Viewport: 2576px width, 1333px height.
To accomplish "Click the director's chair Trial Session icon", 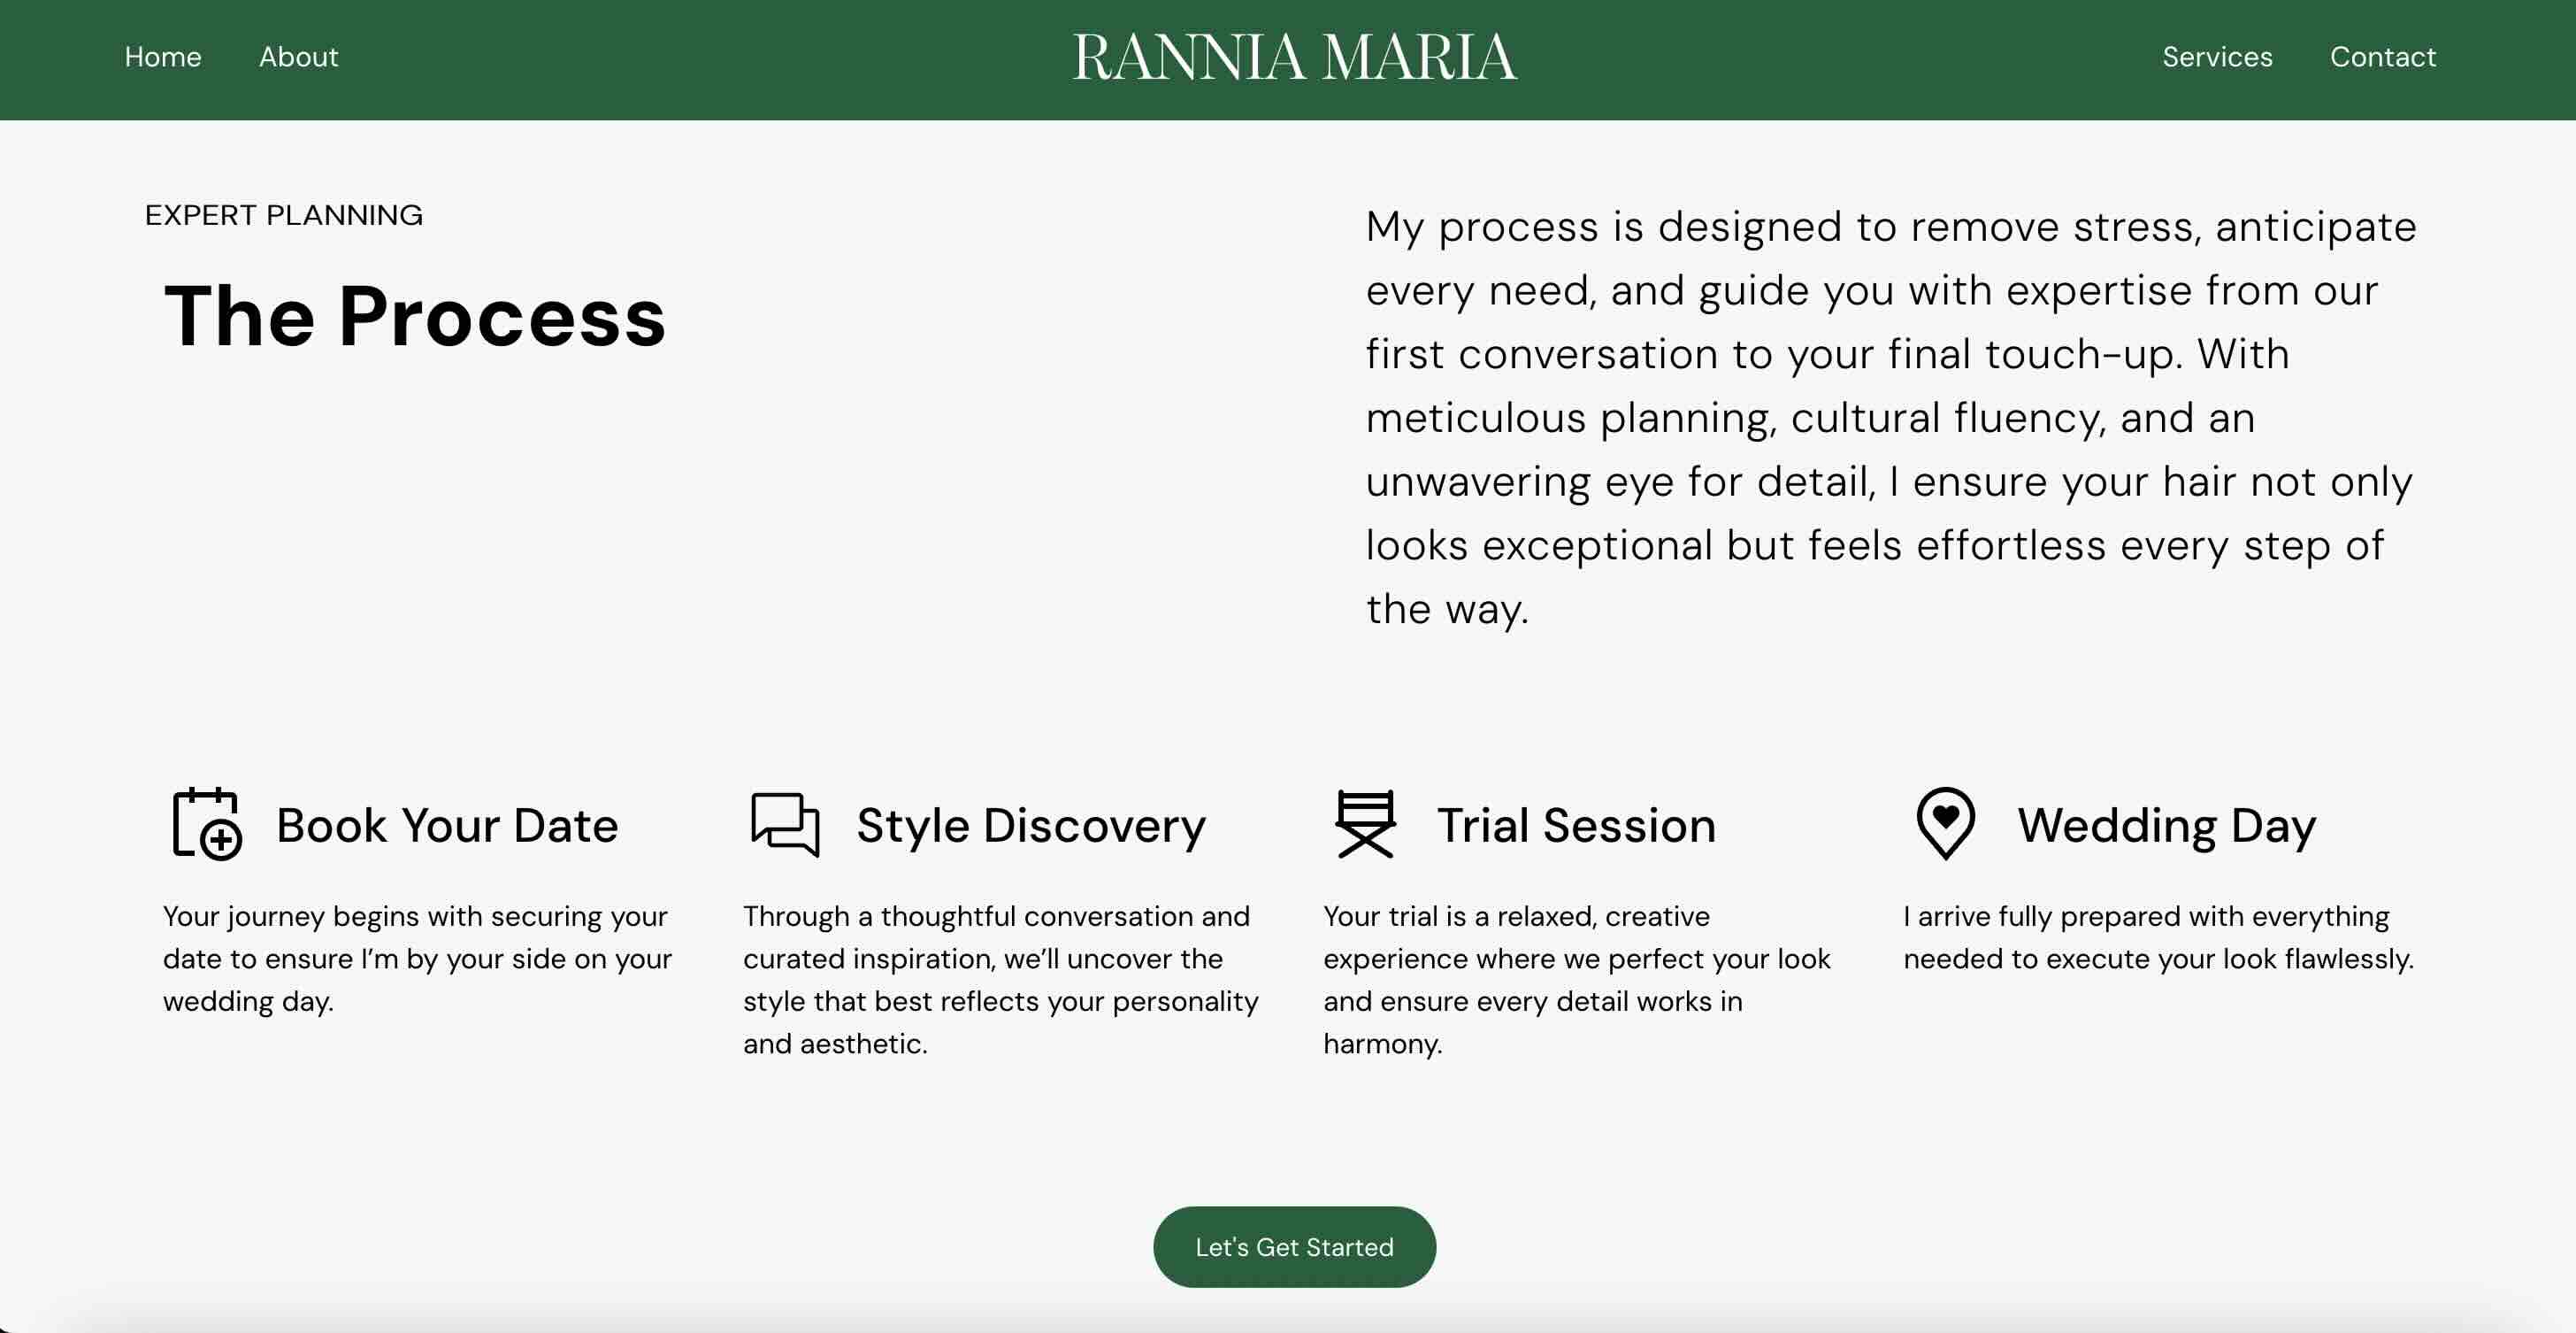I will 1366,824.
